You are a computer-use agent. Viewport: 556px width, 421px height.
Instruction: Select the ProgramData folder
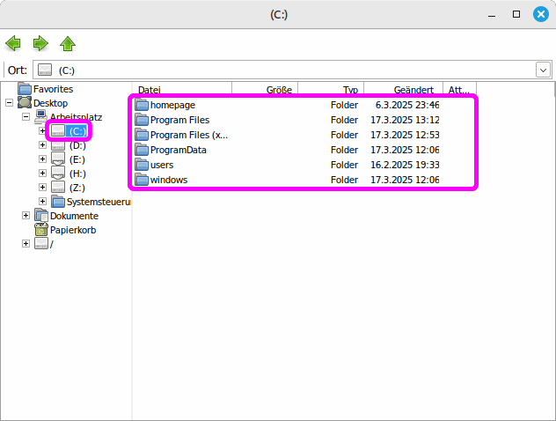pos(178,150)
